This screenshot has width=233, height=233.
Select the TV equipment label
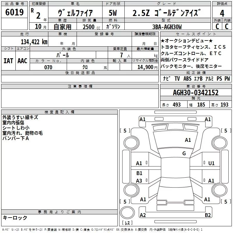pyautogui.click(x=177, y=78)
